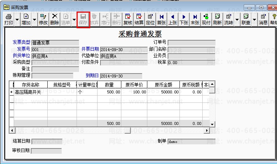The image size is (277, 164).
Task: Click the 修改 edit icon
Action: (x=43, y=19)
